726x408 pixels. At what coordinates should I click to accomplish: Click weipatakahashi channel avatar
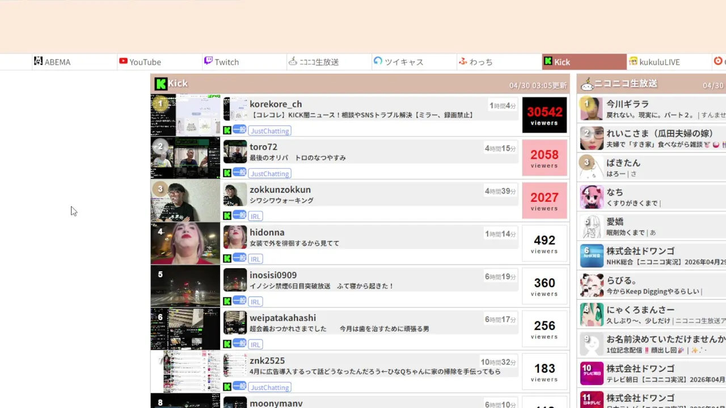[x=235, y=323]
